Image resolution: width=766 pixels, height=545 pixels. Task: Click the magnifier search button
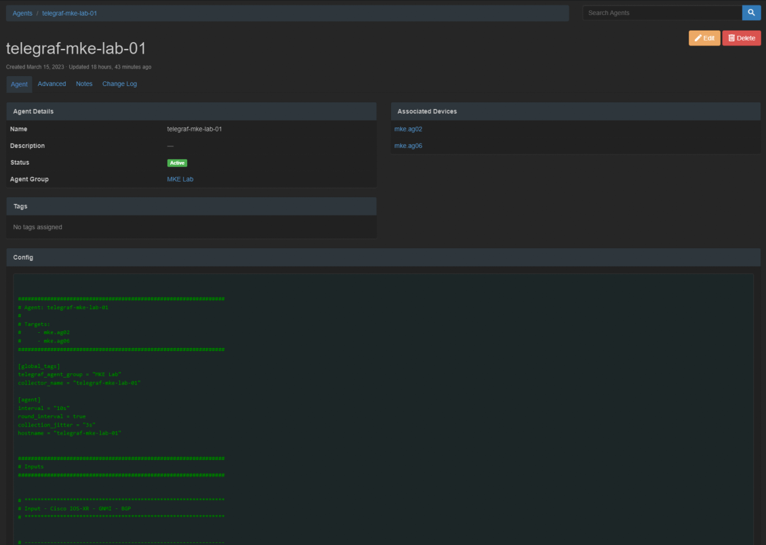coord(751,13)
